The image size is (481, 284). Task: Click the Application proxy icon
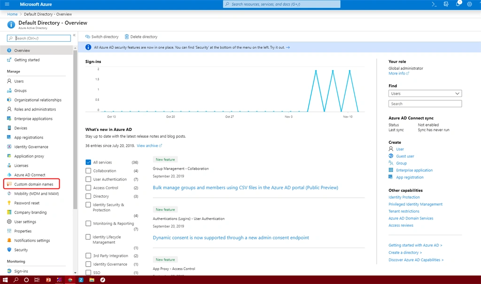pyautogui.click(x=9, y=156)
